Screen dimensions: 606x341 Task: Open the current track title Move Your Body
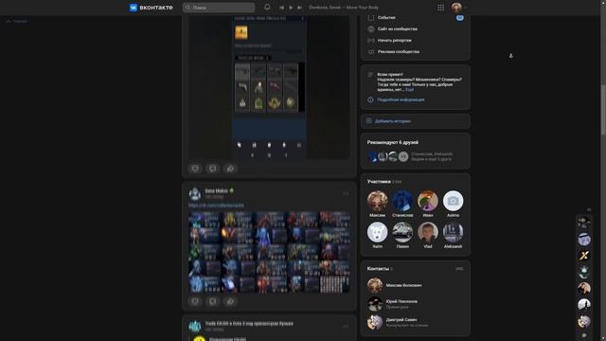click(x=344, y=8)
